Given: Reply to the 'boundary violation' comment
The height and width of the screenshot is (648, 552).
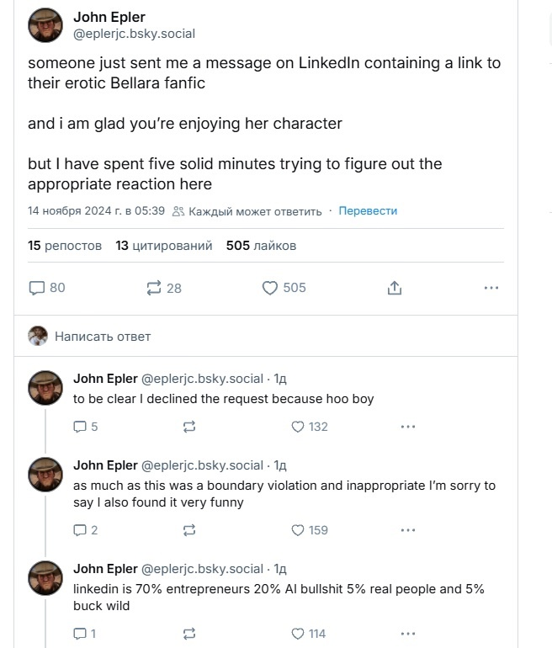Looking at the screenshot, I should [81, 530].
